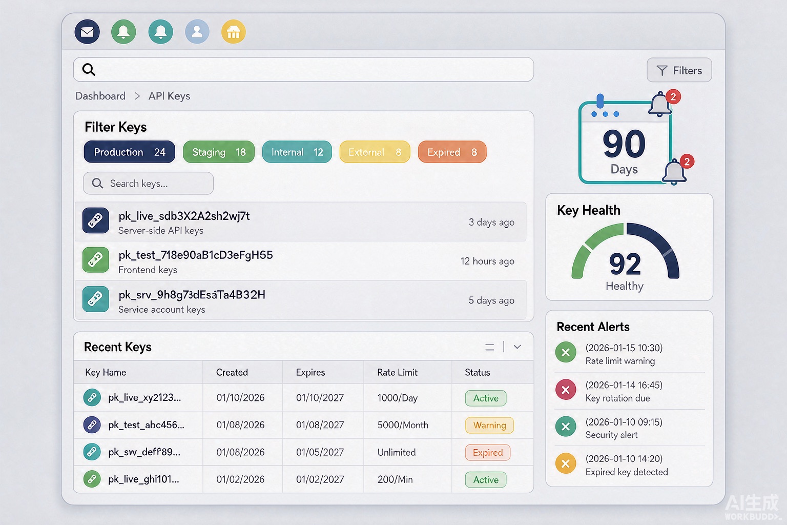Sort by the Rate Limit column header
Image resolution: width=787 pixels, height=525 pixels.
pos(398,372)
